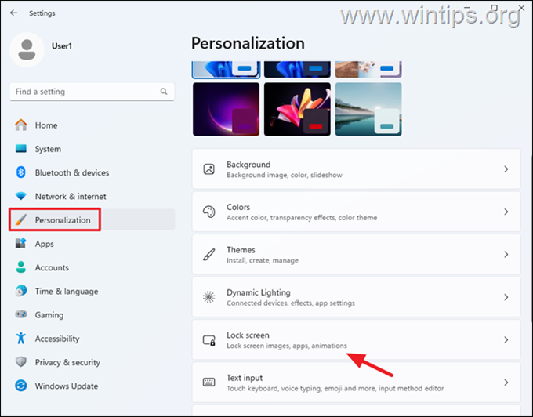Click the Personalization paintbrush icon
Image resolution: width=533 pixels, height=417 pixels.
(x=20, y=220)
